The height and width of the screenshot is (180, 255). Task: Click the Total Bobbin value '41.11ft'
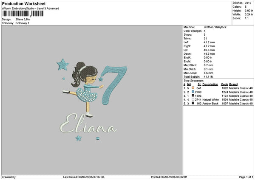point(208,77)
